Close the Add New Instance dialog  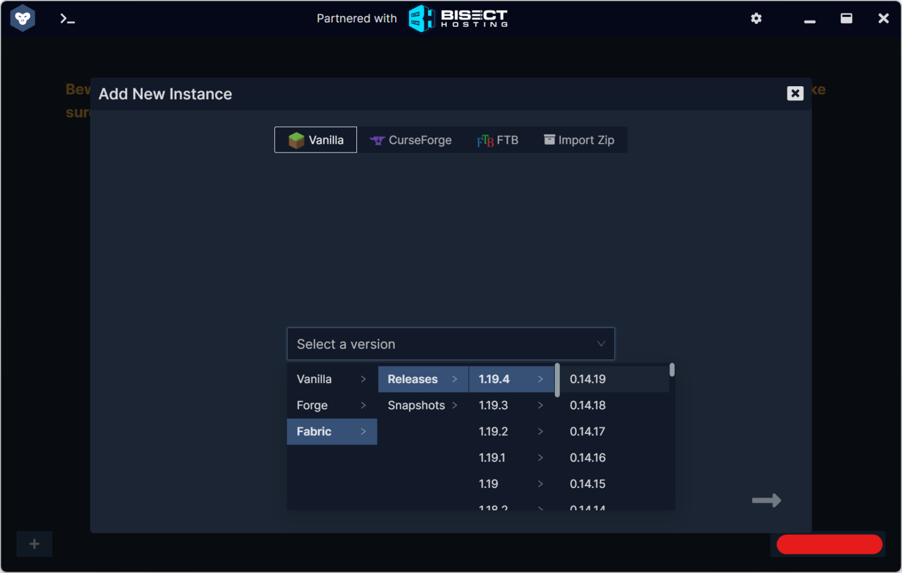click(795, 93)
